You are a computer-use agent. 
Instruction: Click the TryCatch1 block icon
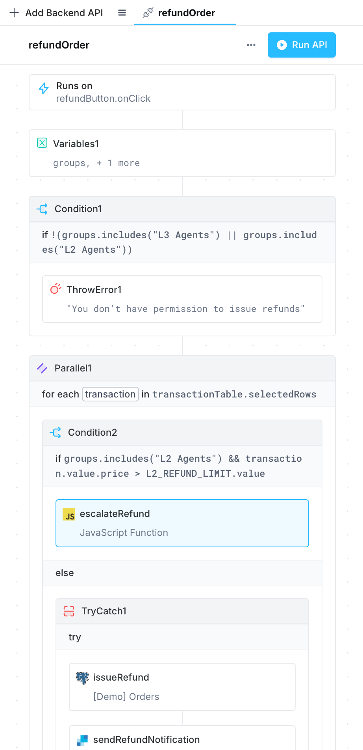click(69, 611)
